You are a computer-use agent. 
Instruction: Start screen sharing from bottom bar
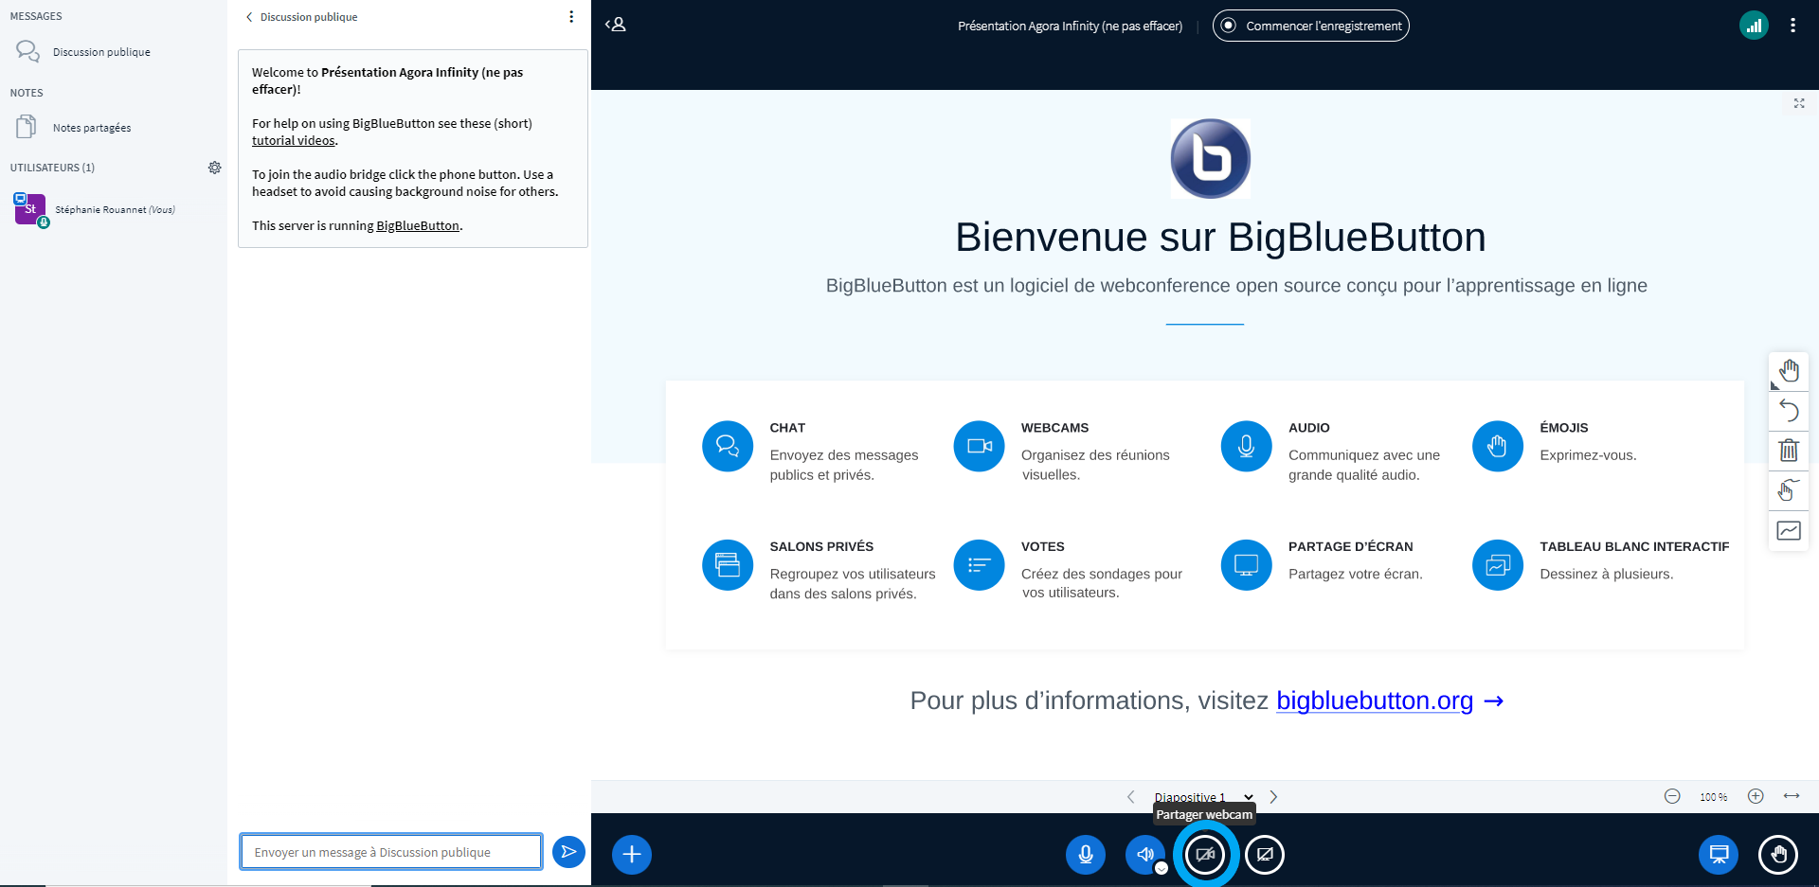pyautogui.click(x=1265, y=855)
